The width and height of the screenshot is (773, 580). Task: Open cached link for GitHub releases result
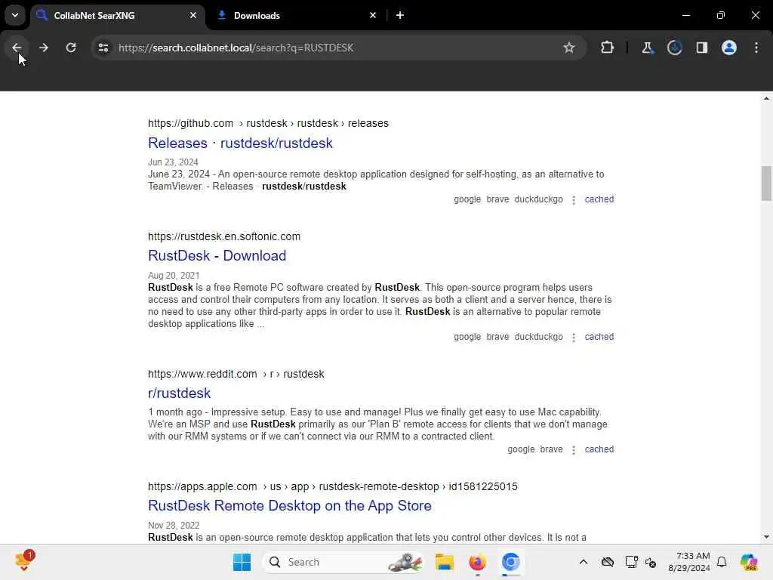click(599, 199)
